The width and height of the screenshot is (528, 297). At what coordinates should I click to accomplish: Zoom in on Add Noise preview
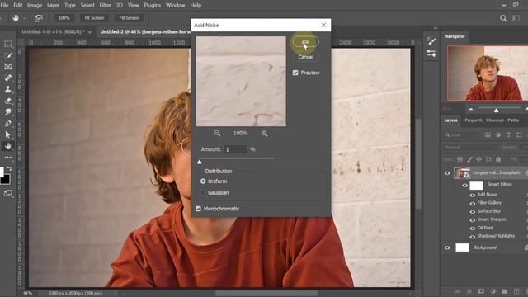pyautogui.click(x=264, y=134)
